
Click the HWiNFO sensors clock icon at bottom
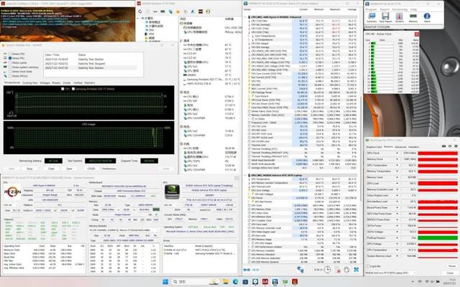click(327, 270)
